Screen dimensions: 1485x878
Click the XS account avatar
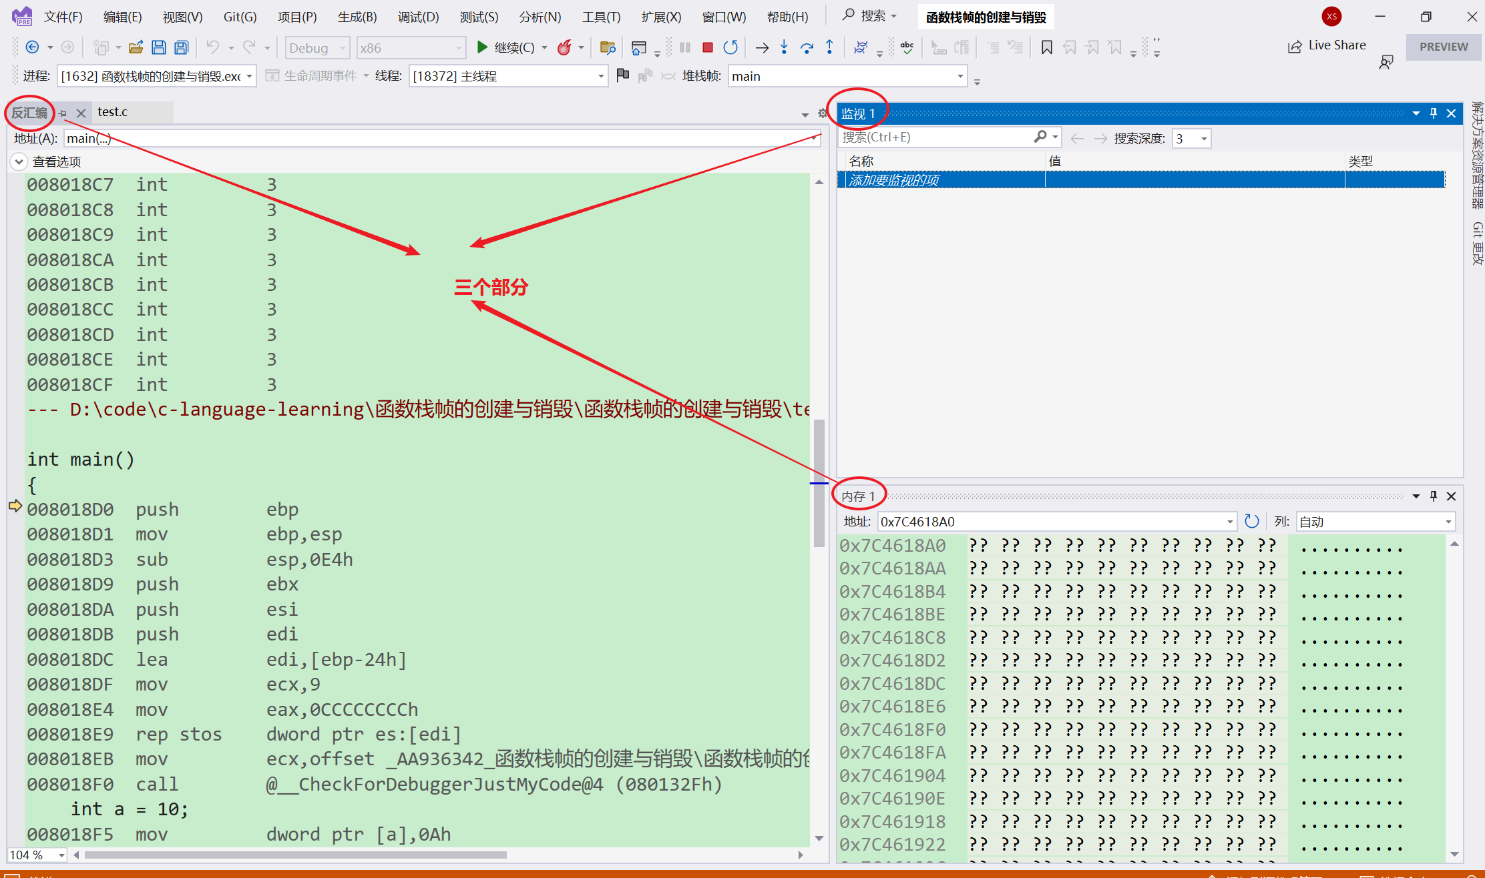[1331, 17]
